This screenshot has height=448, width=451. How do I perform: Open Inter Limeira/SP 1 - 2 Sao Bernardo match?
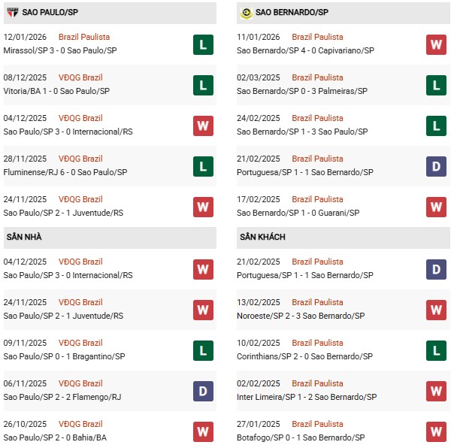(307, 397)
